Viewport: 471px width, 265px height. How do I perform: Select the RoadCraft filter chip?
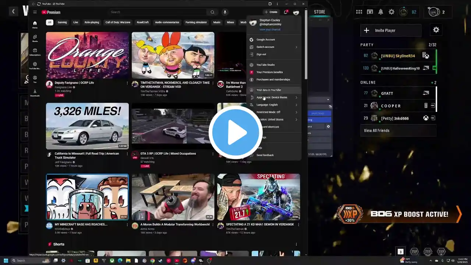click(x=143, y=22)
